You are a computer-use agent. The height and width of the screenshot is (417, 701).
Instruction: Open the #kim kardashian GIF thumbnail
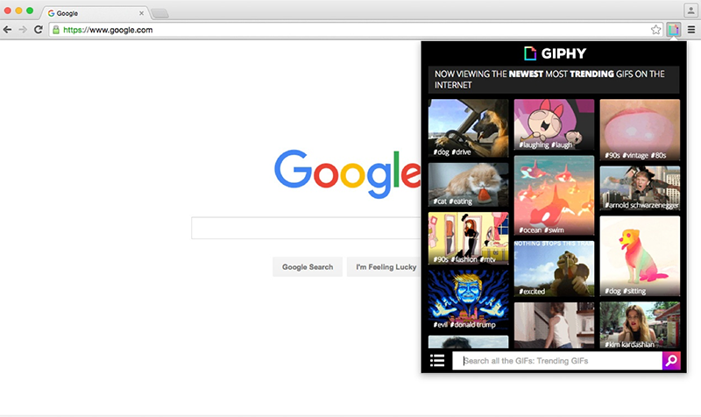[x=640, y=325]
